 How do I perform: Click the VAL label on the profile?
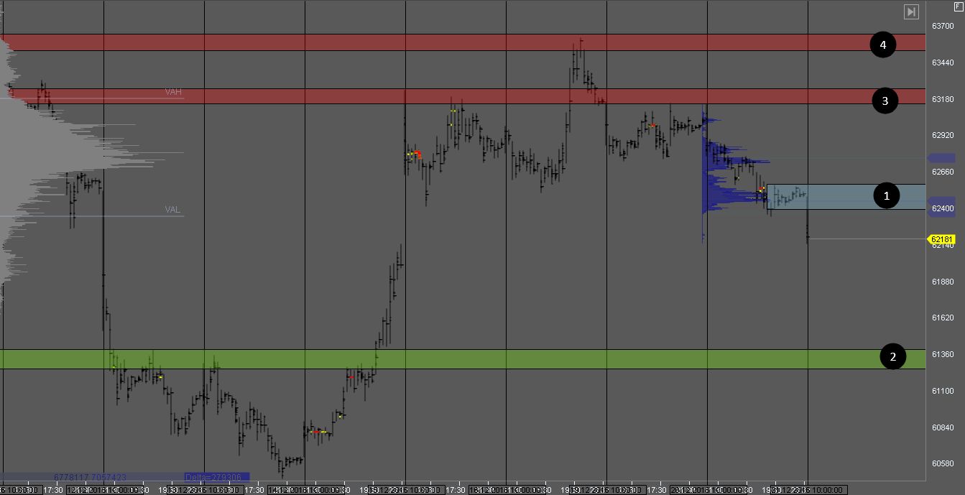point(172,210)
